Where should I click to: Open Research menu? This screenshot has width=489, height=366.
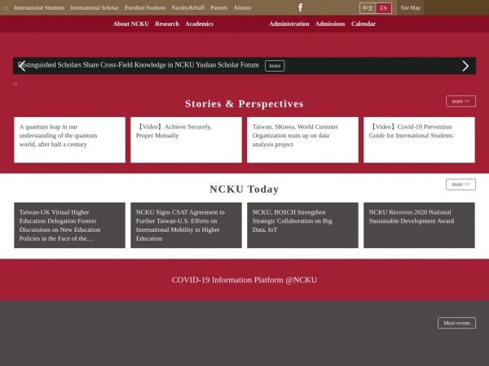(167, 24)
